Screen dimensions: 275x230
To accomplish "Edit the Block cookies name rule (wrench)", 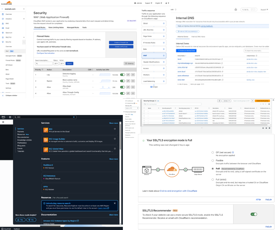I will coord(128,81).
